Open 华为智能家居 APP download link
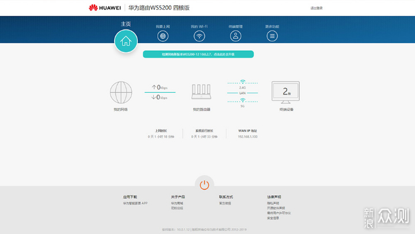415x234 pixels. 135,203
